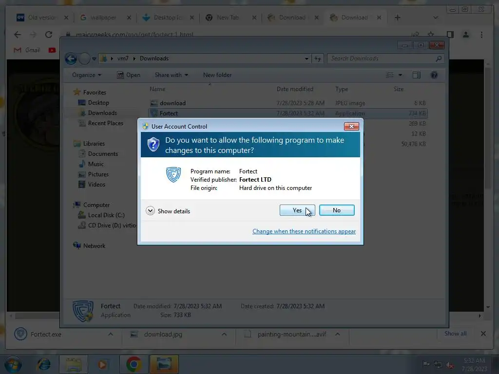Switch to Old version browser tab
This screenshot has height=374, width=499.
pos(42,18)
